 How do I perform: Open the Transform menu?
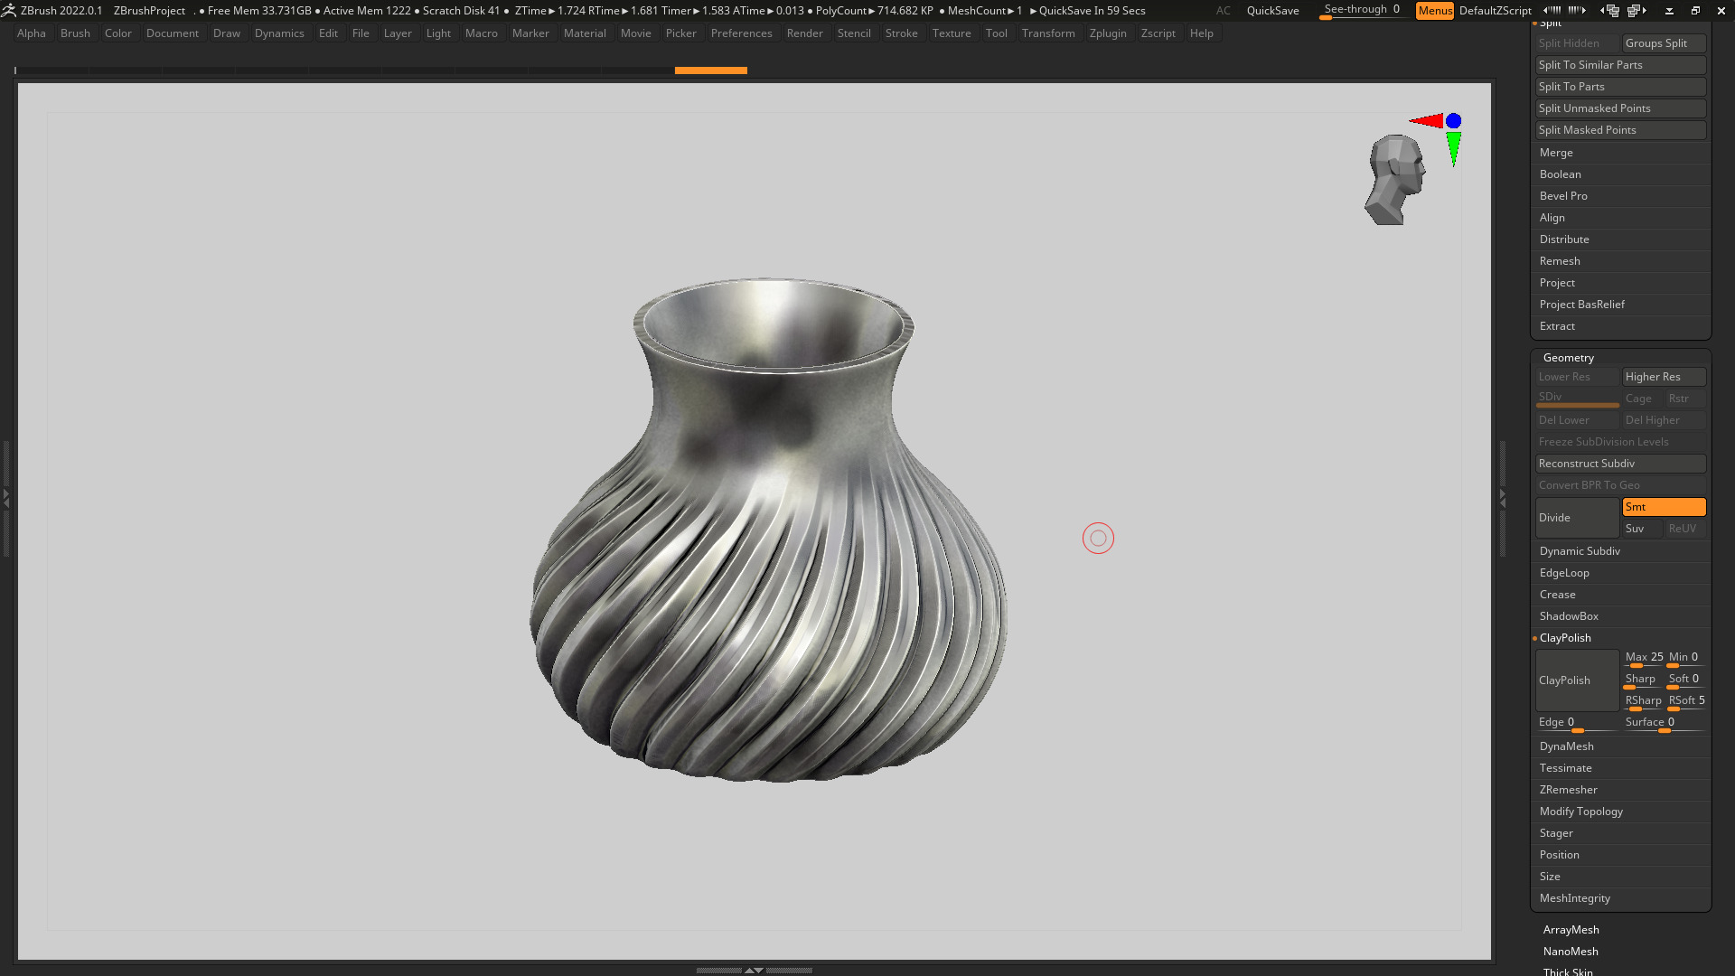pos(1048,33)
